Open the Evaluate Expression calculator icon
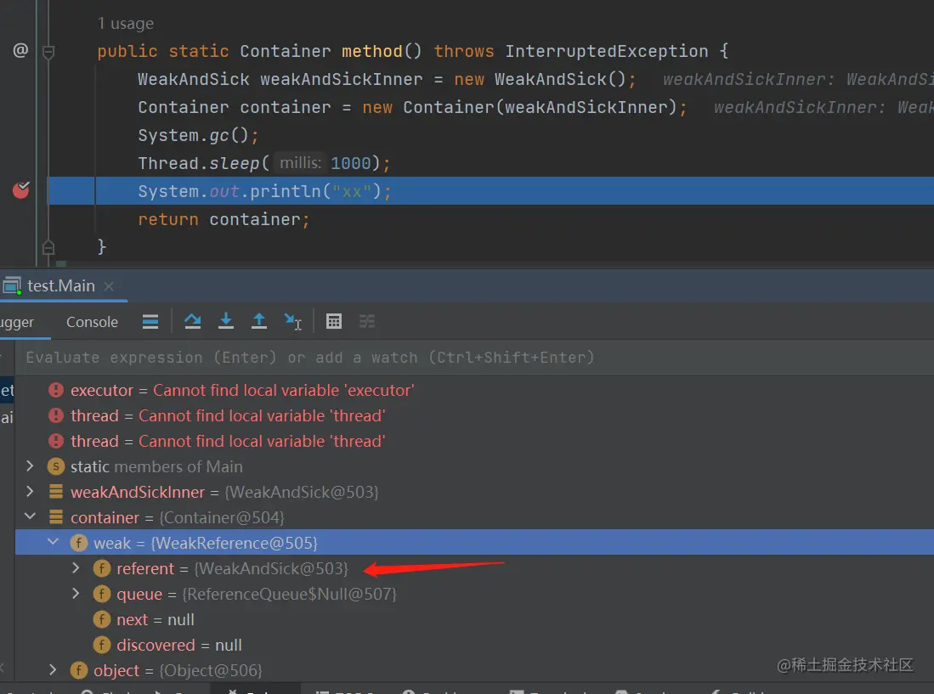 (x=334, y=321)
